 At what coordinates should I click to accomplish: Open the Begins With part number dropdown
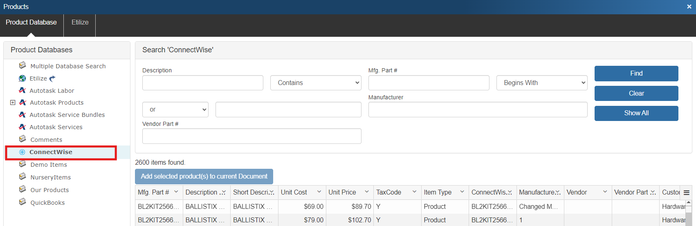click(x=542, y=83)
